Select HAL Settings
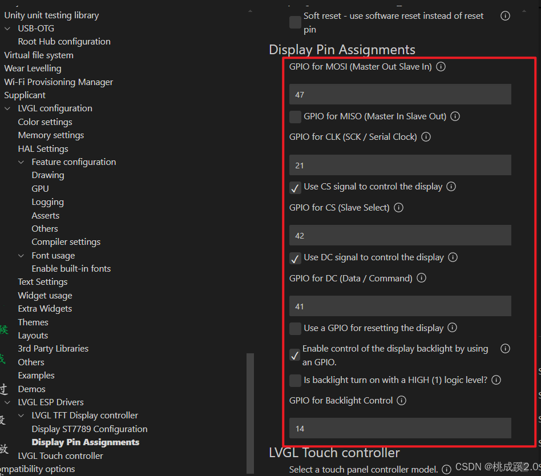This screenshot has height=476, width=541. [43, 149]
